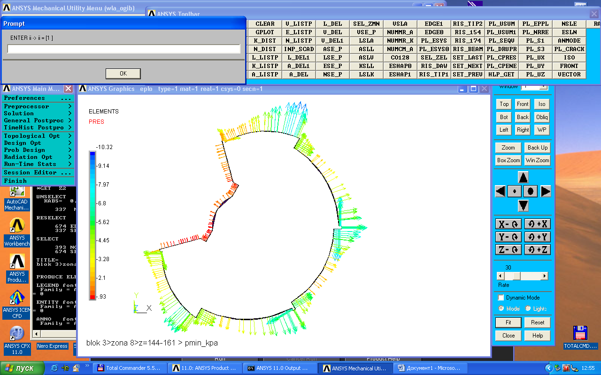601x375 pixels.
Task: Expand the Preprocessor menu
Action: click(x=38, y=106)
